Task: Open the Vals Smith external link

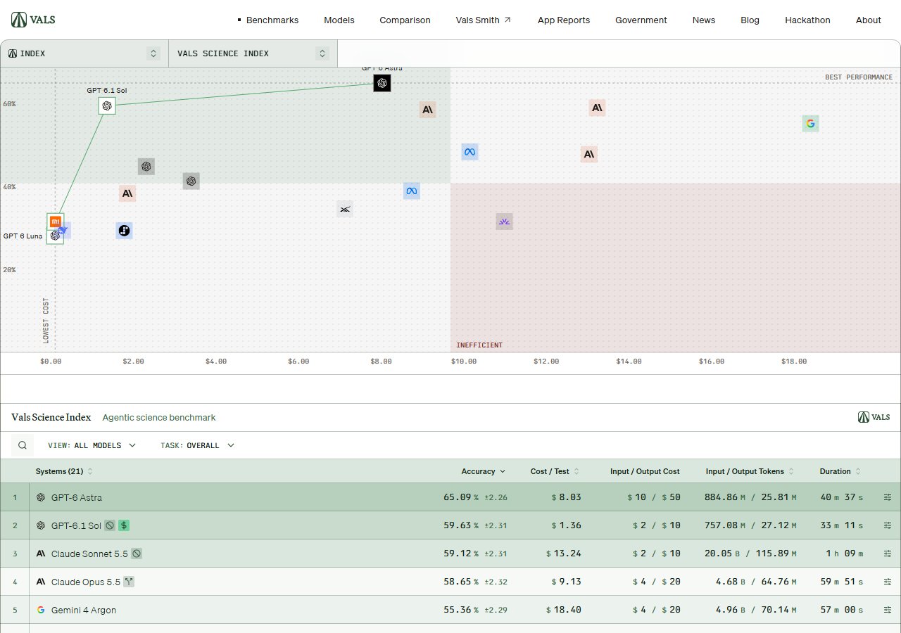Action: coord(484,20)
